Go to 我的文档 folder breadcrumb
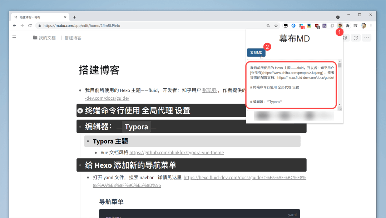Image resolution: width=386 pixels, height=218 pixels. (44, 38)
